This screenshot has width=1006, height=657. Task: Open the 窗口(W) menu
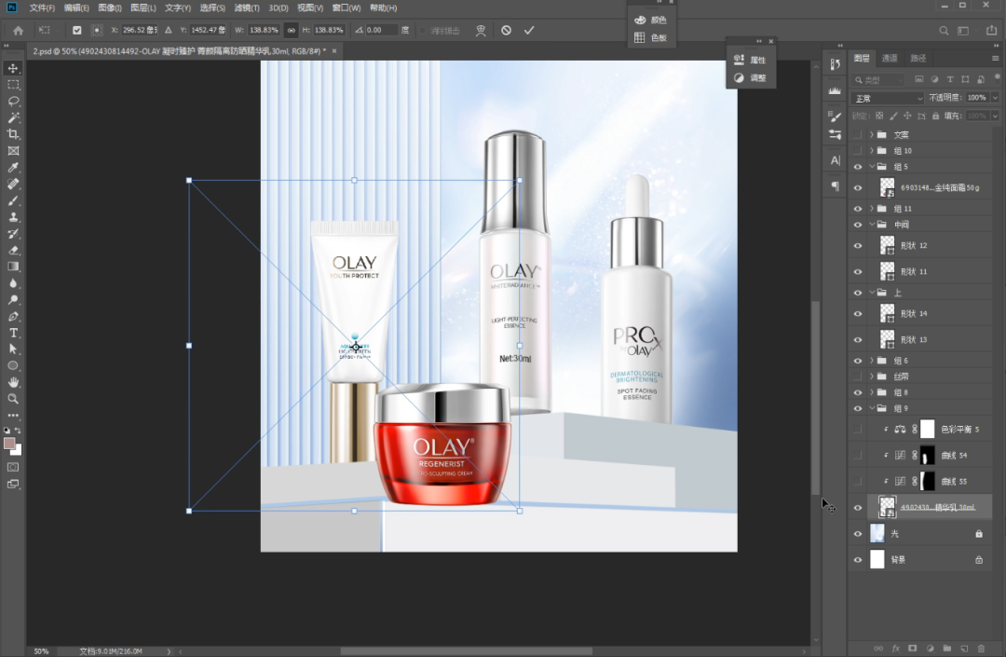(347, 7)
